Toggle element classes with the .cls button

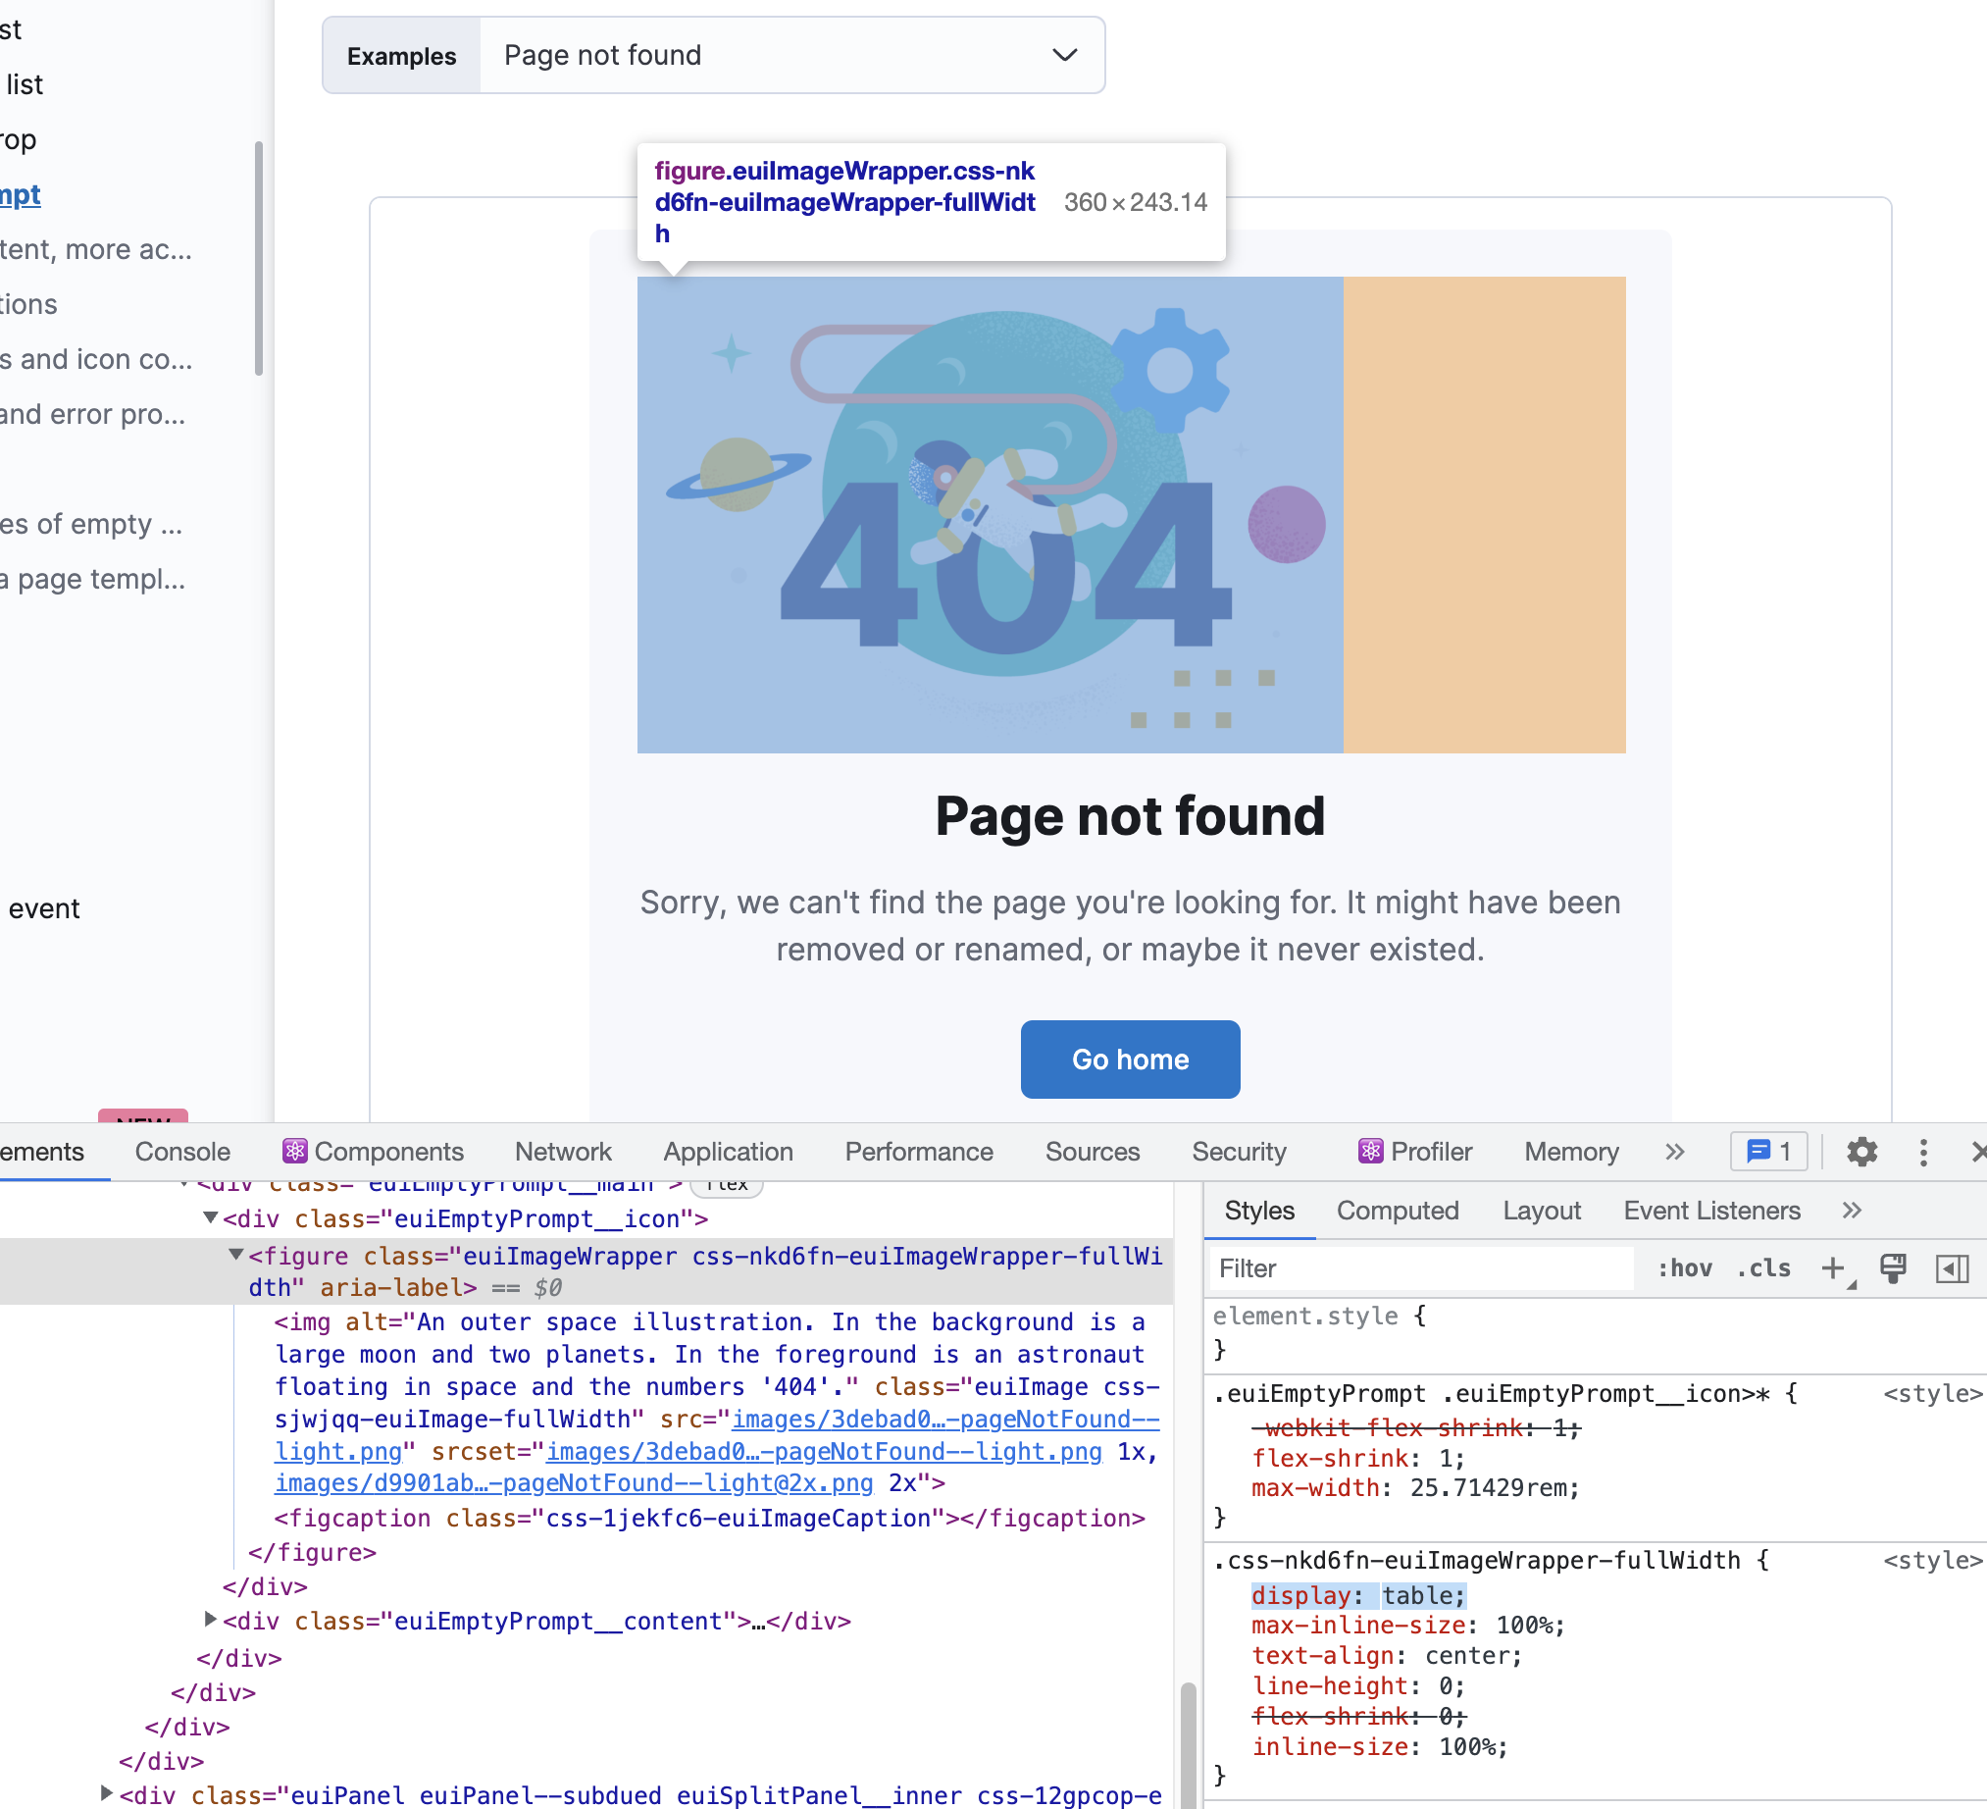(1763, 1268)
